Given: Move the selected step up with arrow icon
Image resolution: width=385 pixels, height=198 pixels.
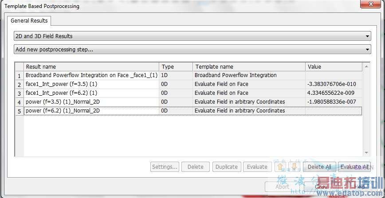Looking at the screenshot, I should pos(280,167).
